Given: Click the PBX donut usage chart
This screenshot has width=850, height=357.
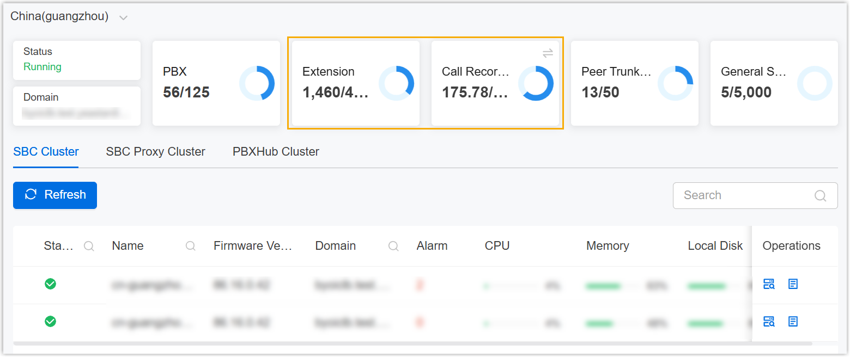Looking at the screenshot, I should click(x=257, y=83).
